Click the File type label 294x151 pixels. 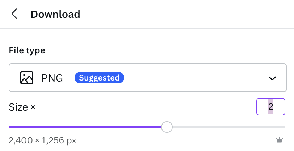tap(27, 50)
